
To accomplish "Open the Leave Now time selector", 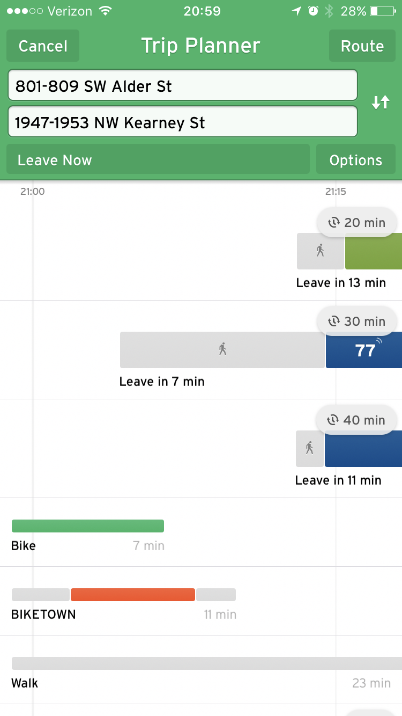I will [158, 160].
